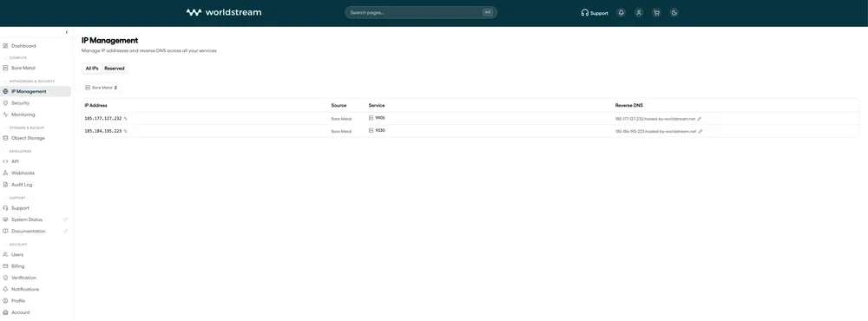The image size is (868, 321).
Task: Click the Audit Log icon
Action: pos(5,184)
